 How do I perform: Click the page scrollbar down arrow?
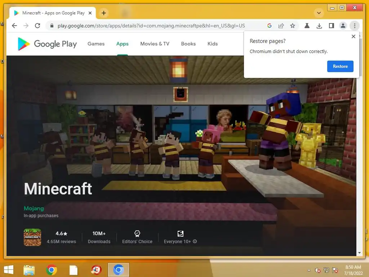point(359,253)
